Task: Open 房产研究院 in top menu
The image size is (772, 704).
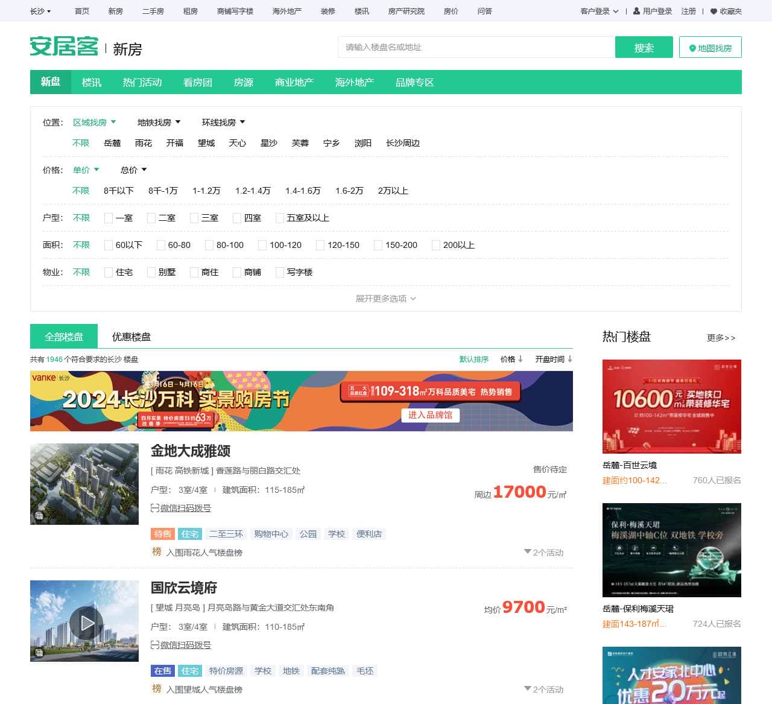Action: click(406, 11)
